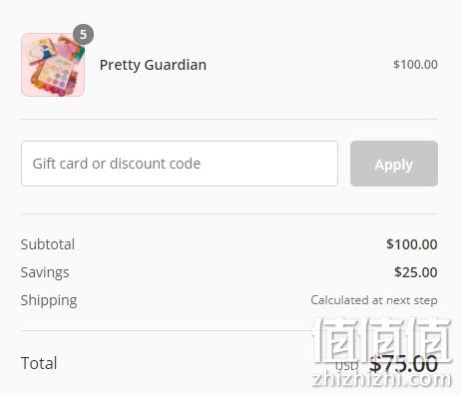Image resolution: width=461 pixels, height=396 pixels.
Task: Click the USD currency label
Action: [346, 366]
